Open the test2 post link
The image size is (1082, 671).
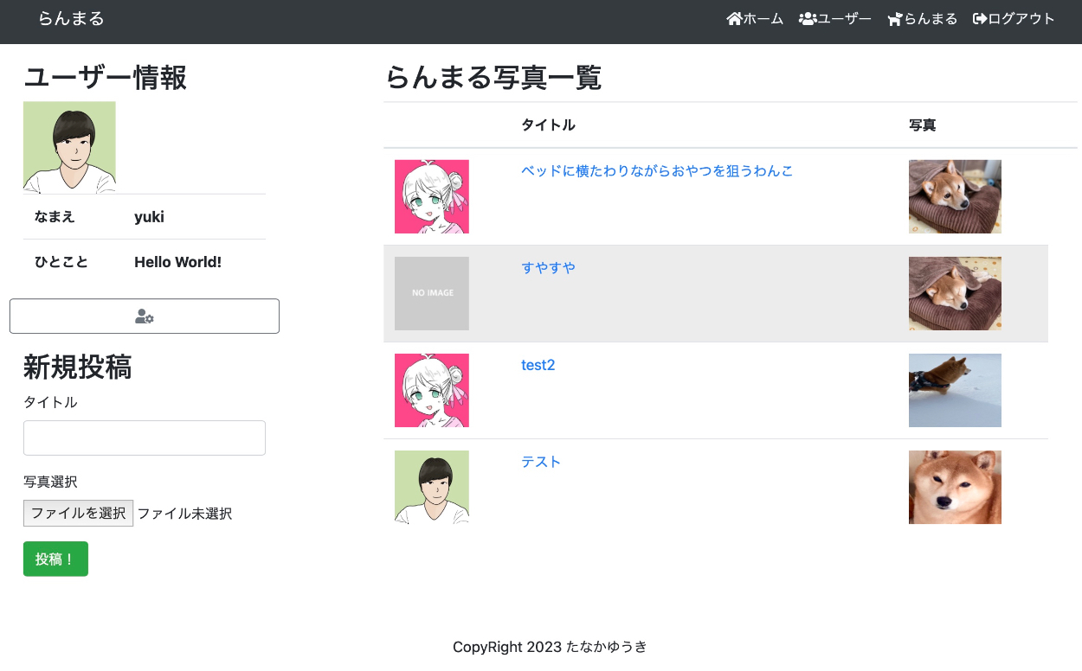tap(538, 365)
